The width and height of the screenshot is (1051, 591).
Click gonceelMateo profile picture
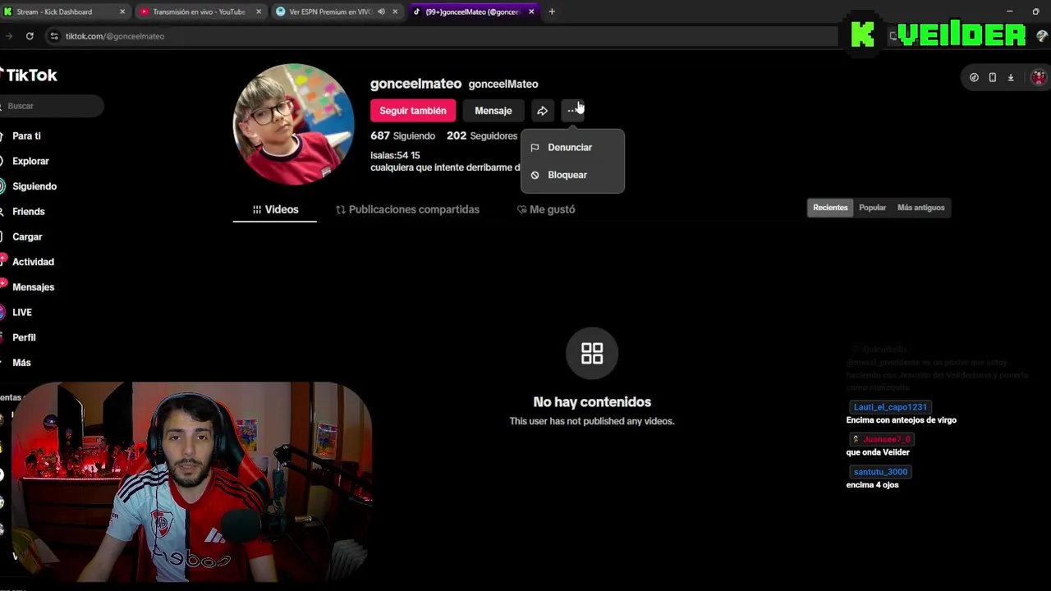[294, 124]
